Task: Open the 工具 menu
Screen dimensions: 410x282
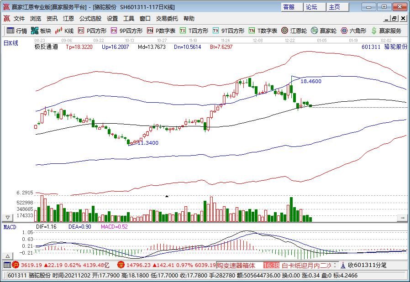Action: (x=129, y=18)
